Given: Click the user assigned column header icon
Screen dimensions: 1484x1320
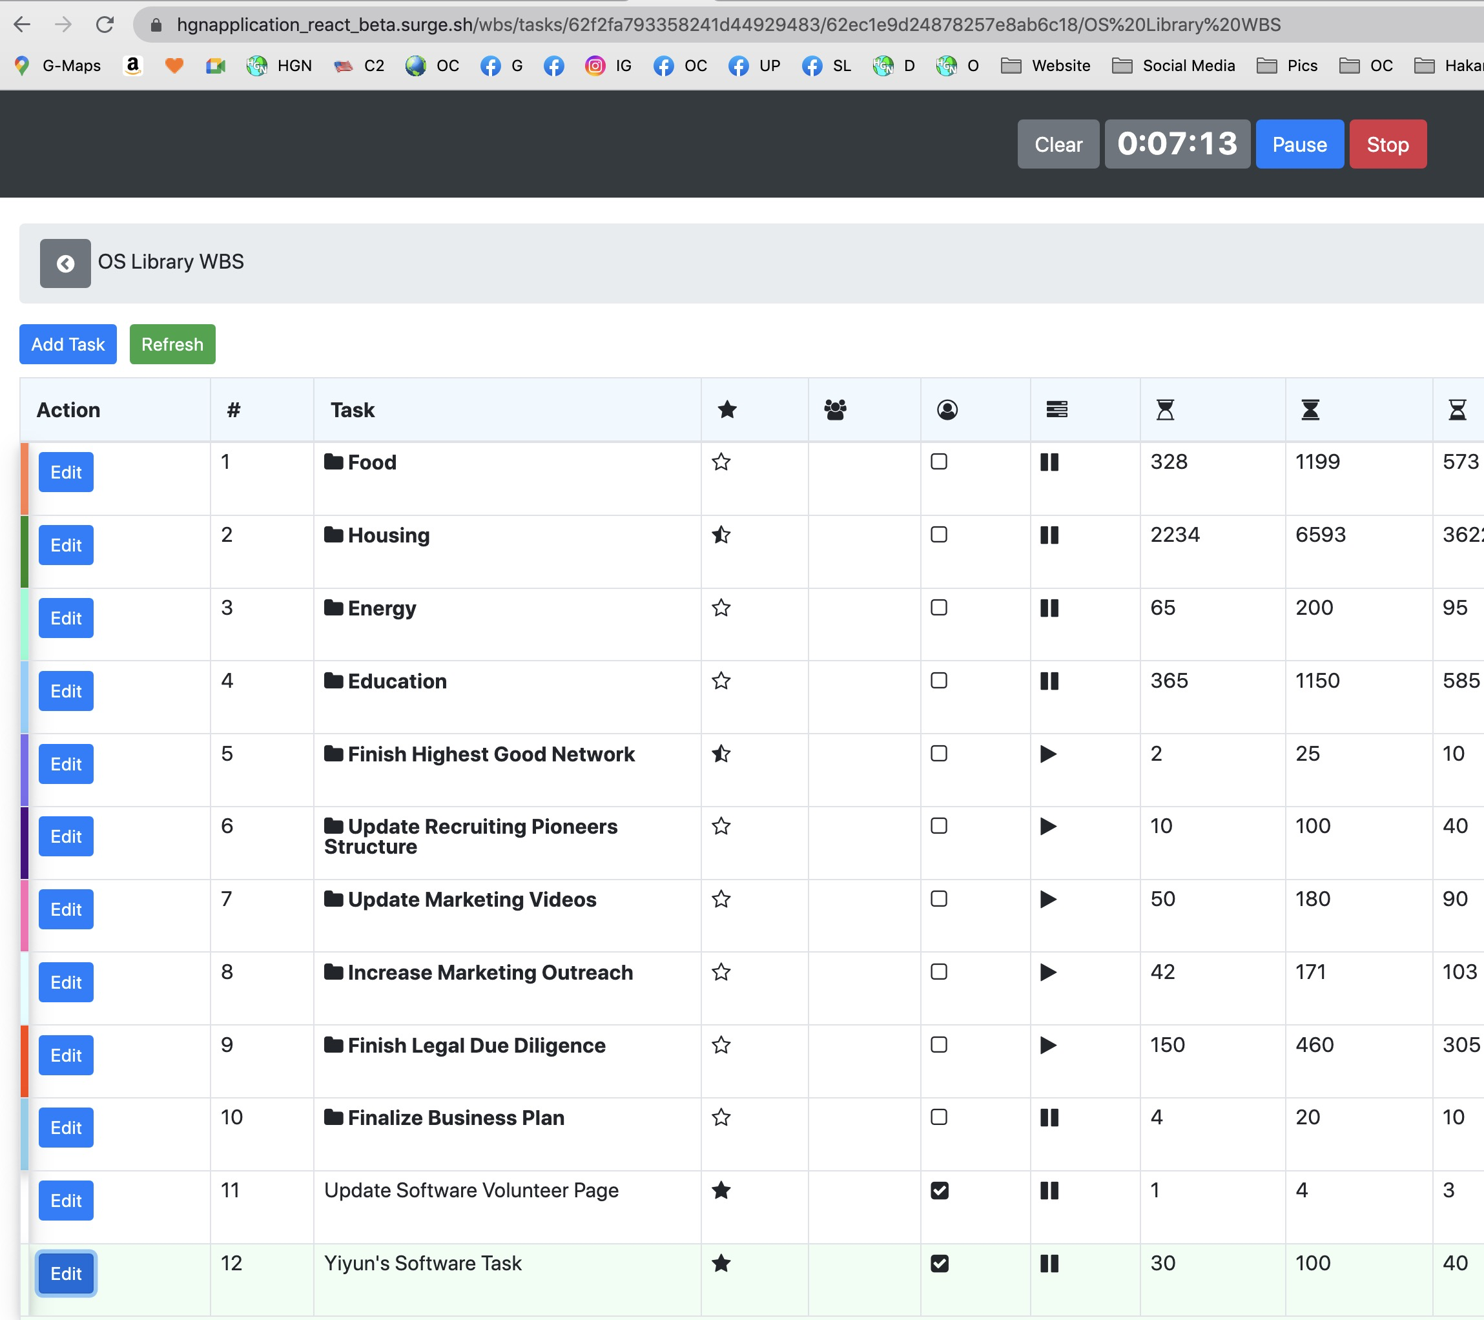Looking at the screenshot, I should tap(947, 409).
